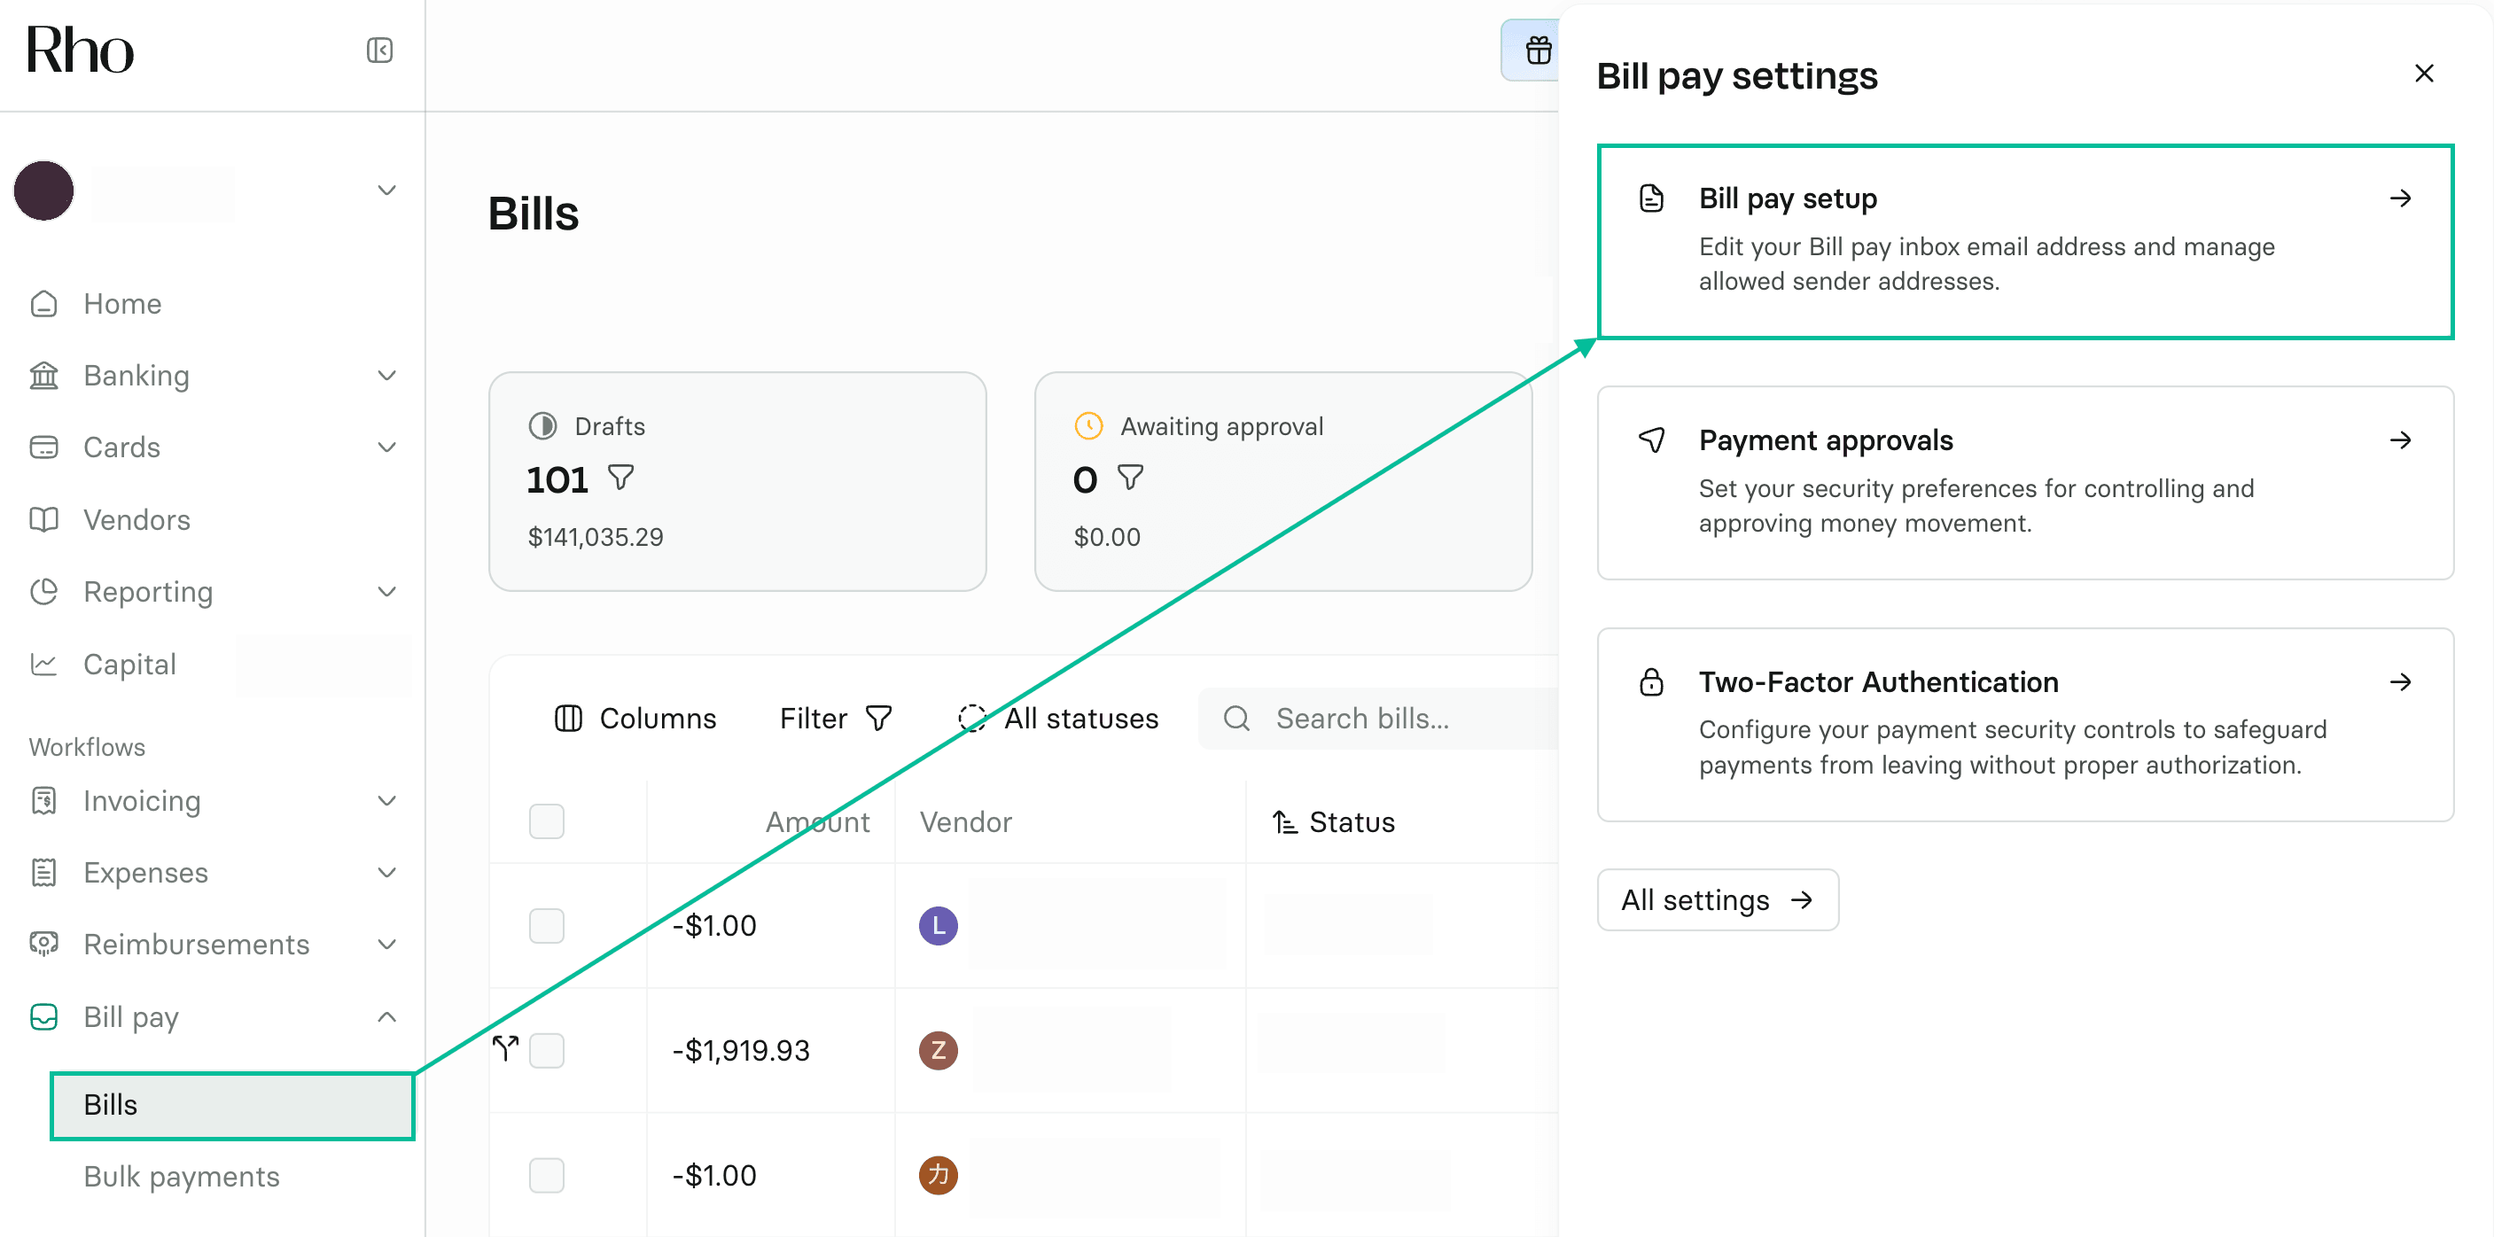Open the gift icon button in header

tap(1537, 51)
